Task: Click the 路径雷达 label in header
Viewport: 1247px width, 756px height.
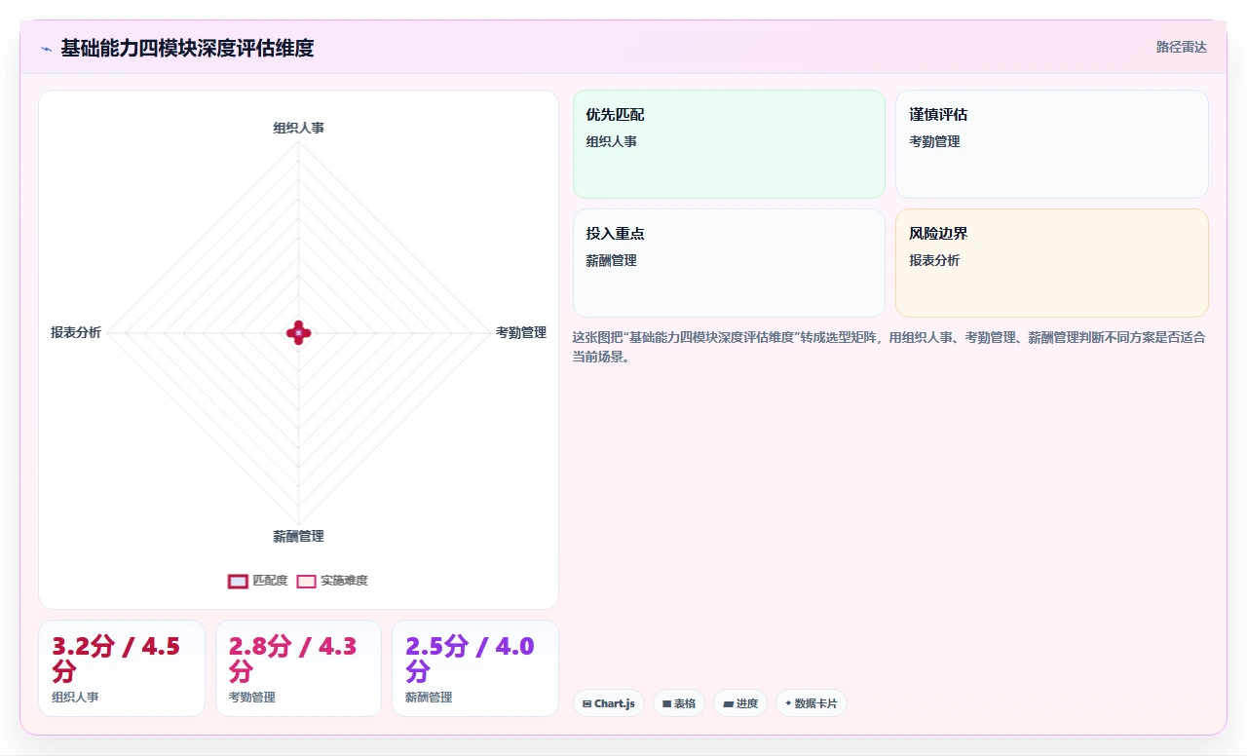Action: pos(1181,47)
